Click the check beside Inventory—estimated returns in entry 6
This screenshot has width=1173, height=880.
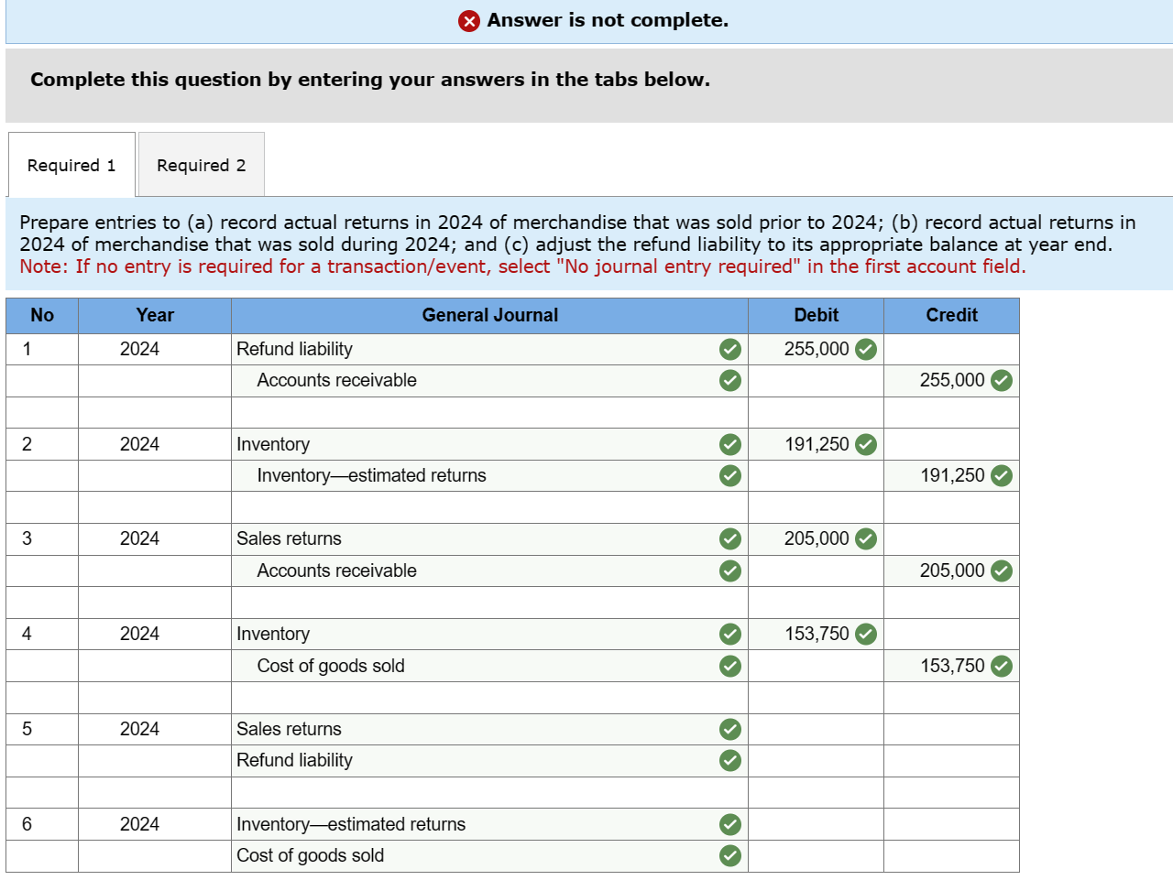tap(730, 824)
